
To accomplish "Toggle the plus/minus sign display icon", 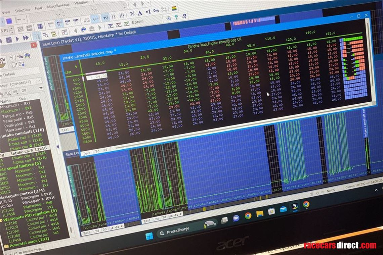I will [x=95, y=18].
